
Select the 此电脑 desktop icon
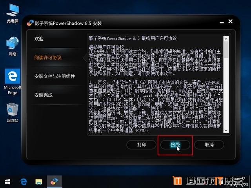point(13,13)
